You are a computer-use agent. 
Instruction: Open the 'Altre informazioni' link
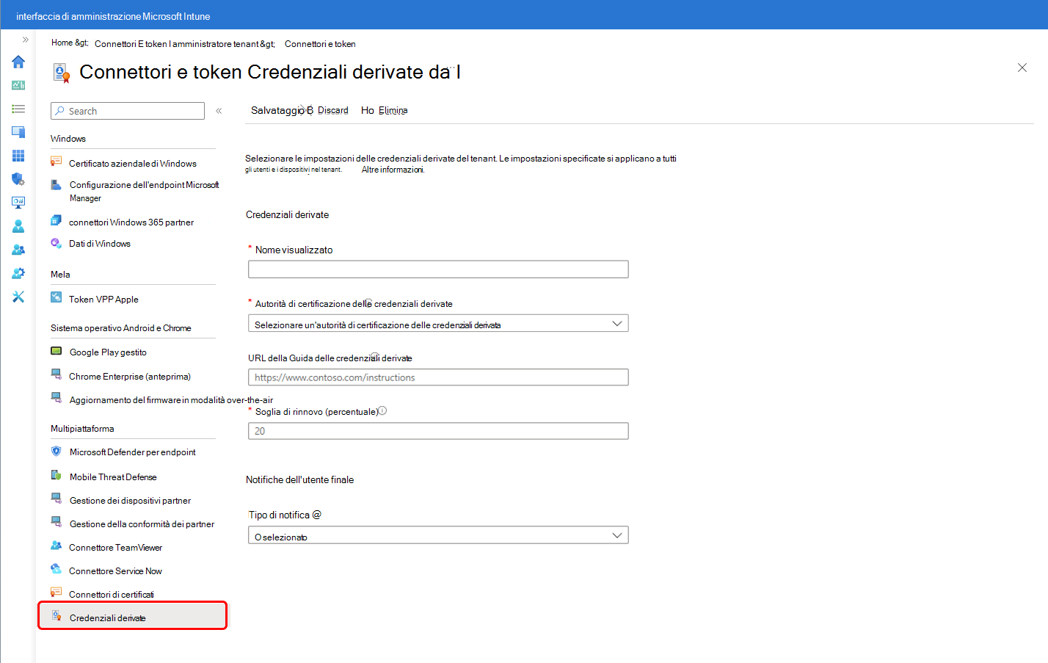coord(393,170)
